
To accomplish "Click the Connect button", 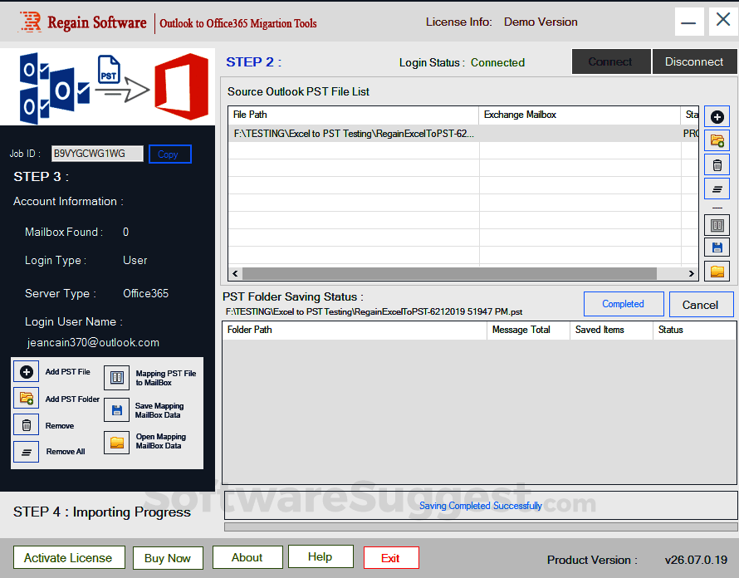I will [610, 61].
